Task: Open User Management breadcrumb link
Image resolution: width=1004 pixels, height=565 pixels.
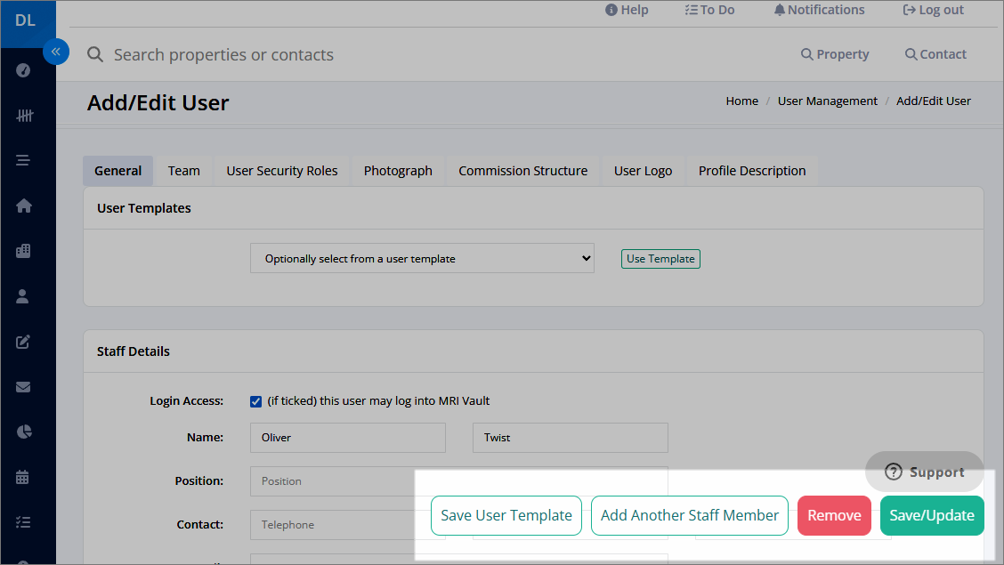Action: (827, 101)
